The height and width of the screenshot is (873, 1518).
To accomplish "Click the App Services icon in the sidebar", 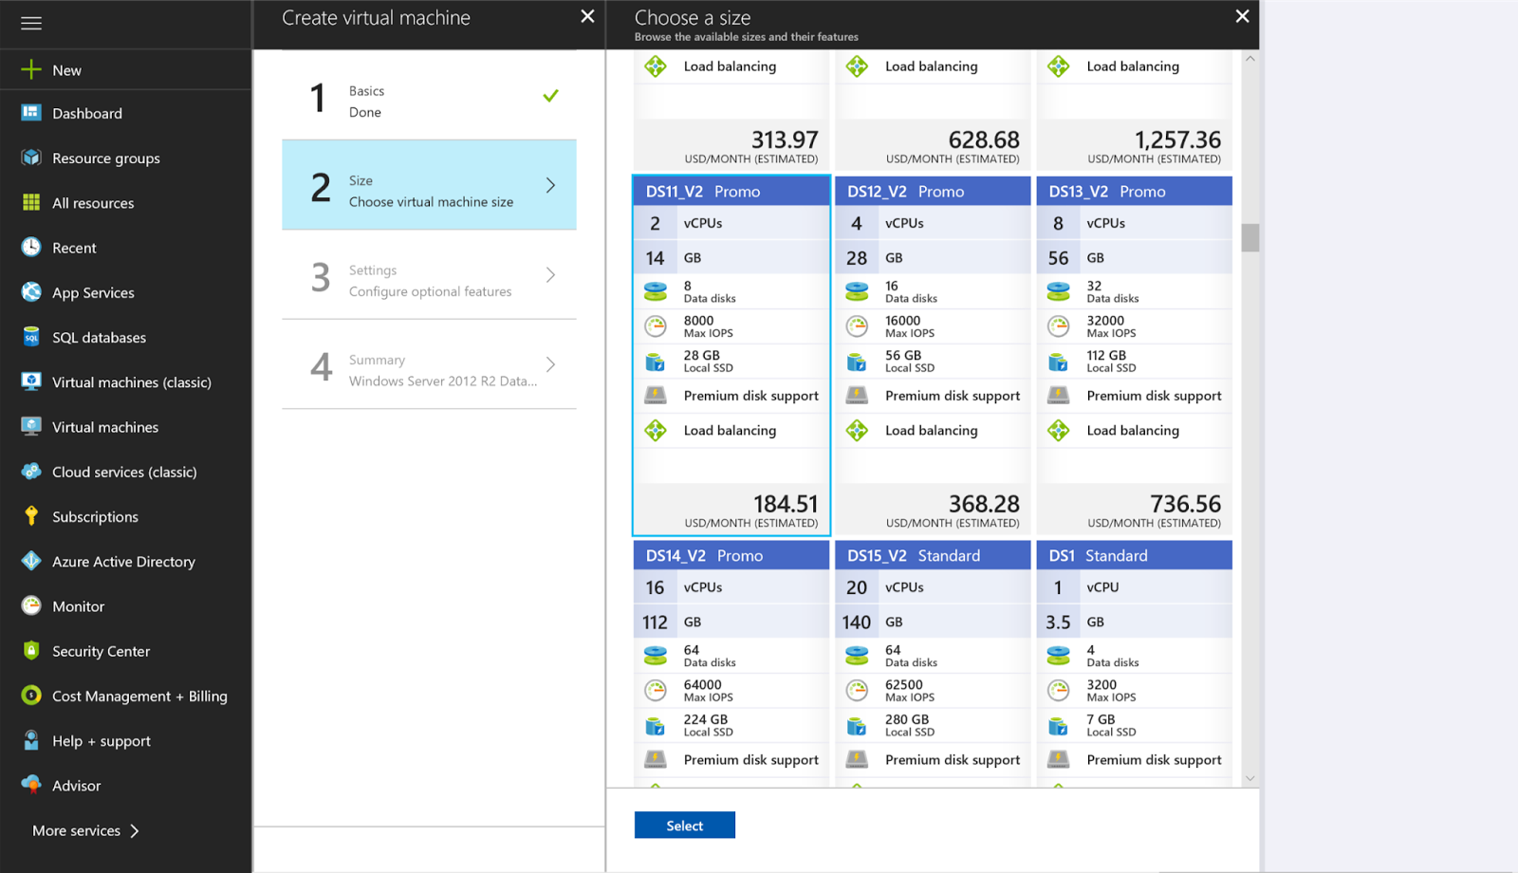I will coord(31,292).
